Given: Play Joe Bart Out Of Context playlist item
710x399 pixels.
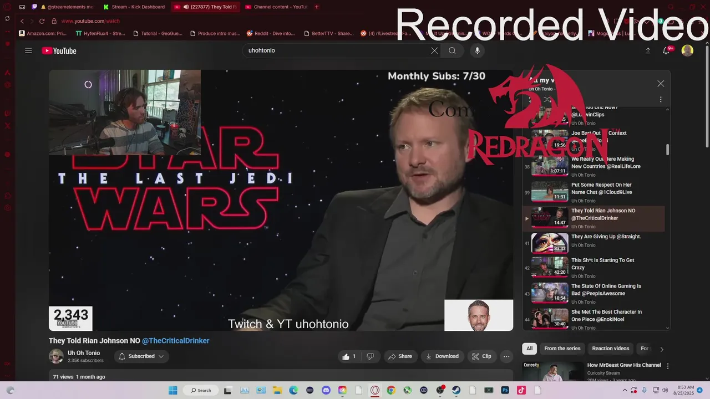Looking at the screenshot, I should pyautogui.click(x=594, y=140).
